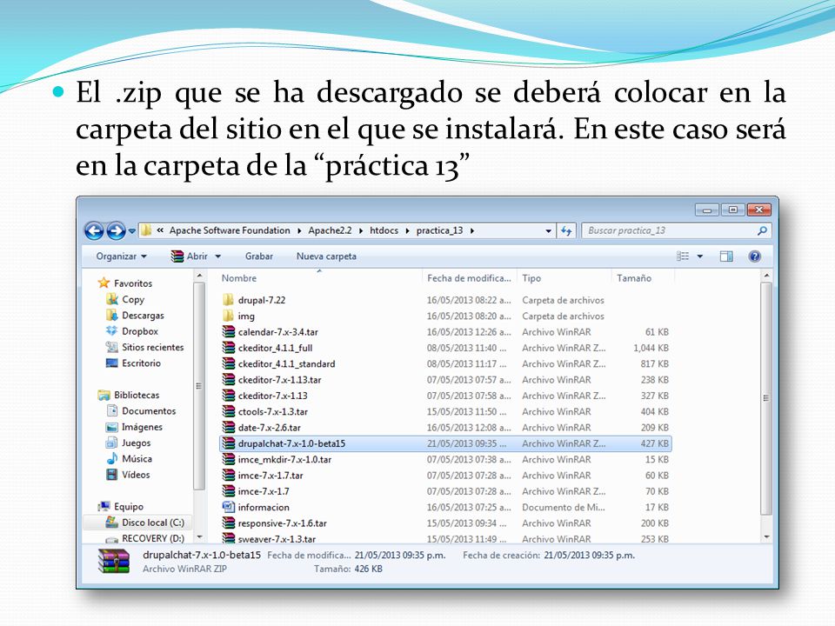Select ckeditor_4.1.1_standard archive icon
The height and width of the screenshot is (626, 835).
point(228,363)
